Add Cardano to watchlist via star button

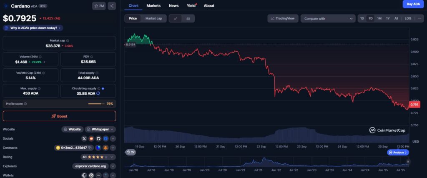pyautogui.click(x=99, y=6)
